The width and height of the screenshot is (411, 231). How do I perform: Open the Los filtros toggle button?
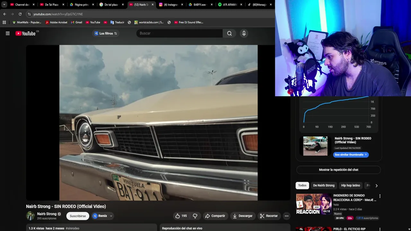click(x=106, y=33)
